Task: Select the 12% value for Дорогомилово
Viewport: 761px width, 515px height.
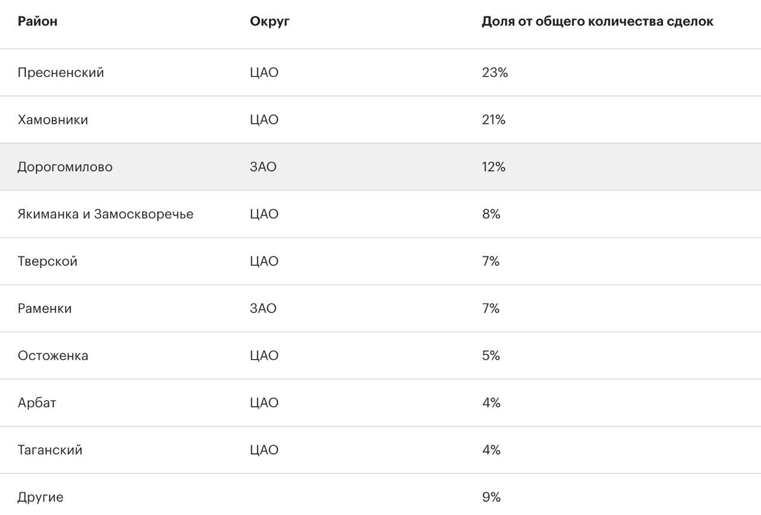Action: [x=494, y=167]
